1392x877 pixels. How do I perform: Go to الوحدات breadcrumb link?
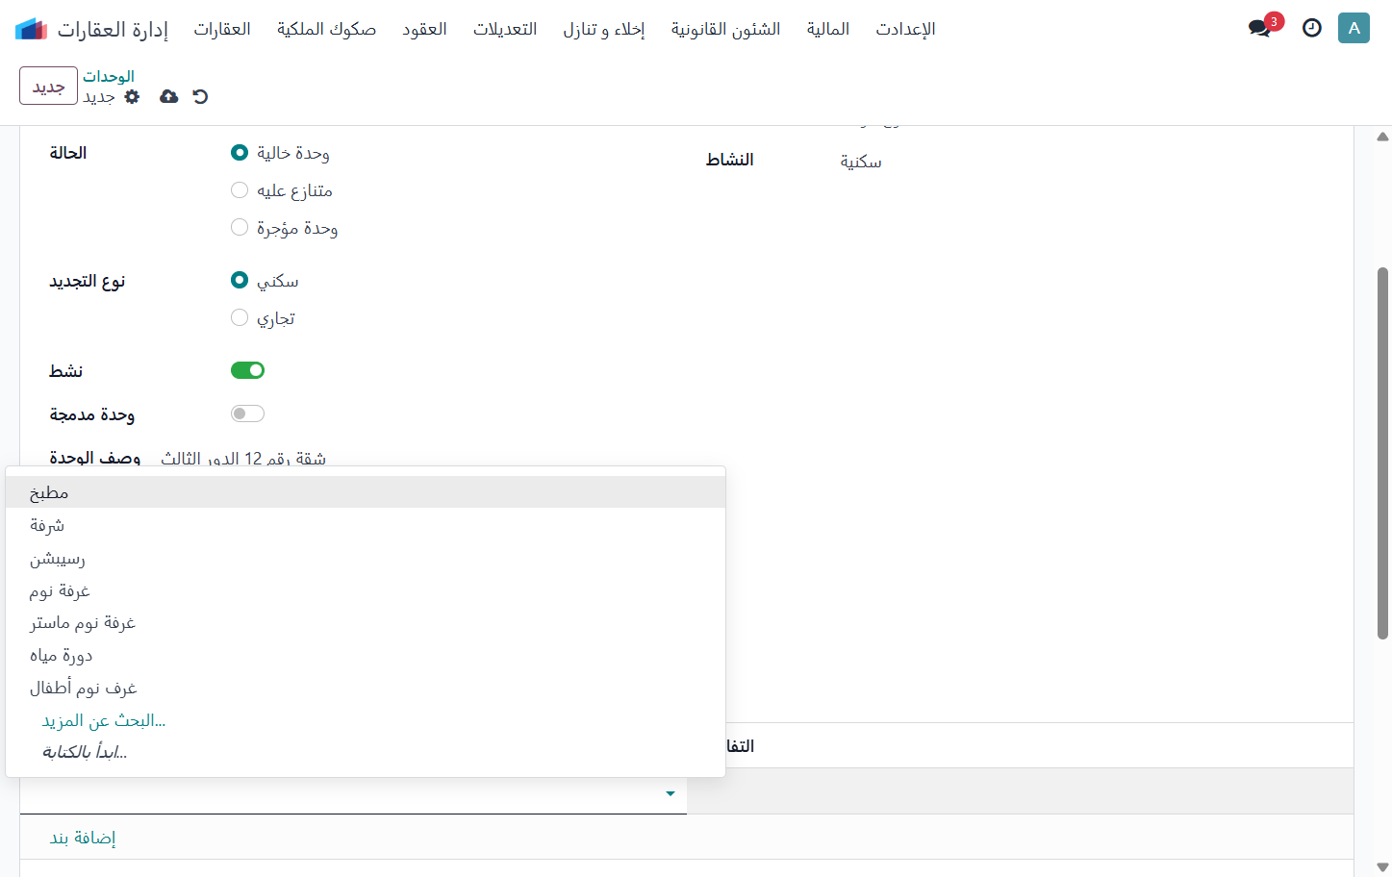[x=109, y=76]
